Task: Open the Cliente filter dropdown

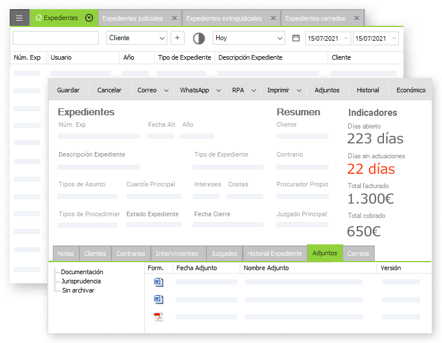Action: 137,38
